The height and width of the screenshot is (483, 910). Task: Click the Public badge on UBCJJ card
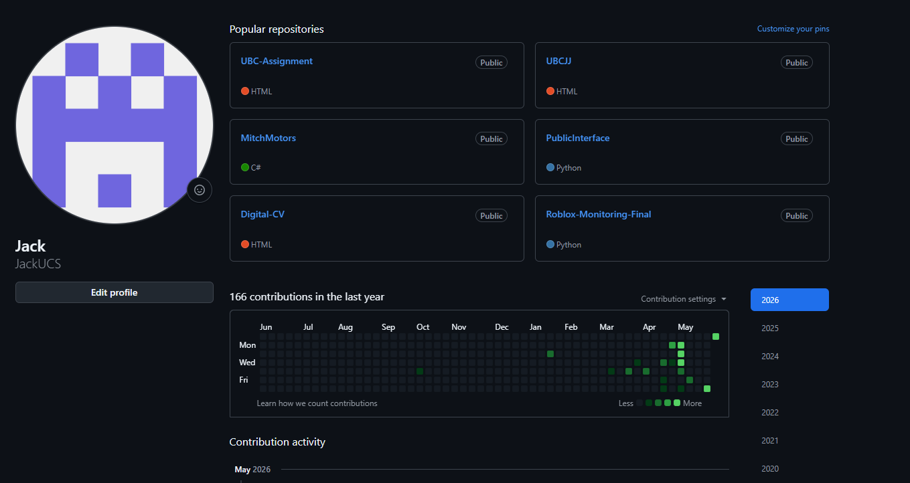coord(797,62)
